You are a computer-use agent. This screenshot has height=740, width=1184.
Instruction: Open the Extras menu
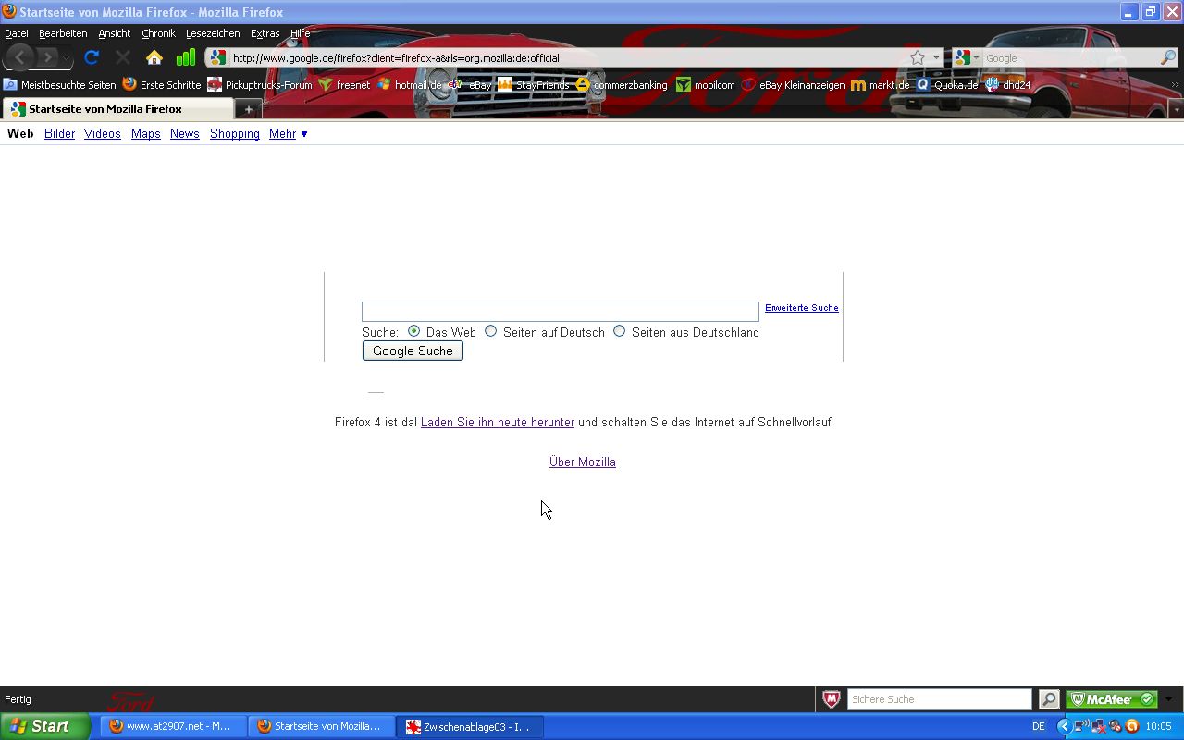(x=265, y=33)
